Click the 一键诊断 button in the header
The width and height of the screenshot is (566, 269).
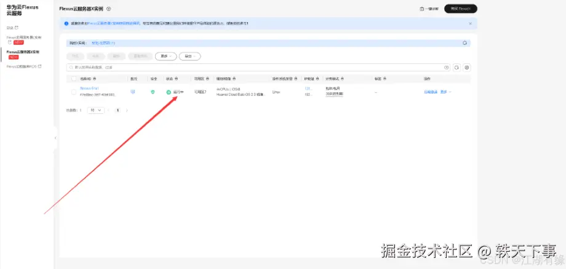pyautogui.click(x=429, y=9)
